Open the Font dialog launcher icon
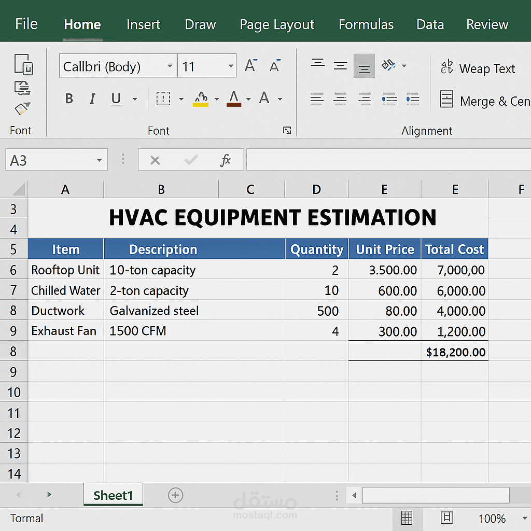Image resolution: width=531 pixels, height=531 pixels. [x=287, y=130]
